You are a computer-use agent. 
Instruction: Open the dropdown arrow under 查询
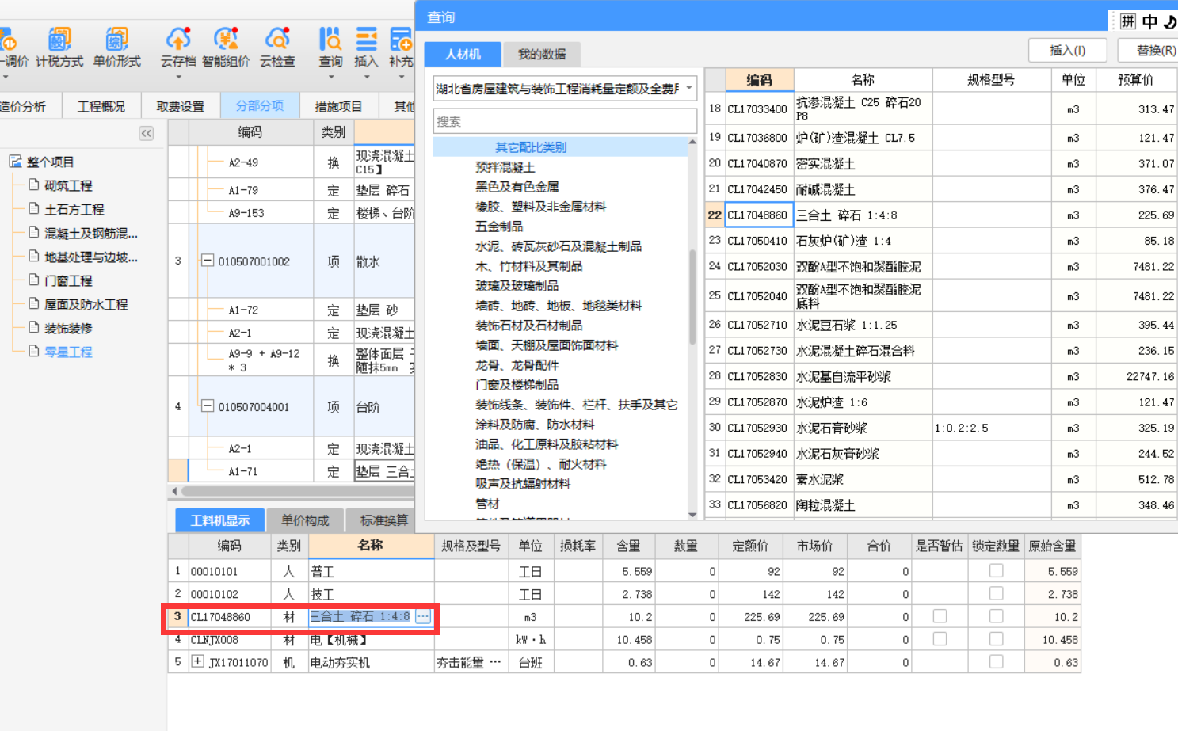point(331,78)
